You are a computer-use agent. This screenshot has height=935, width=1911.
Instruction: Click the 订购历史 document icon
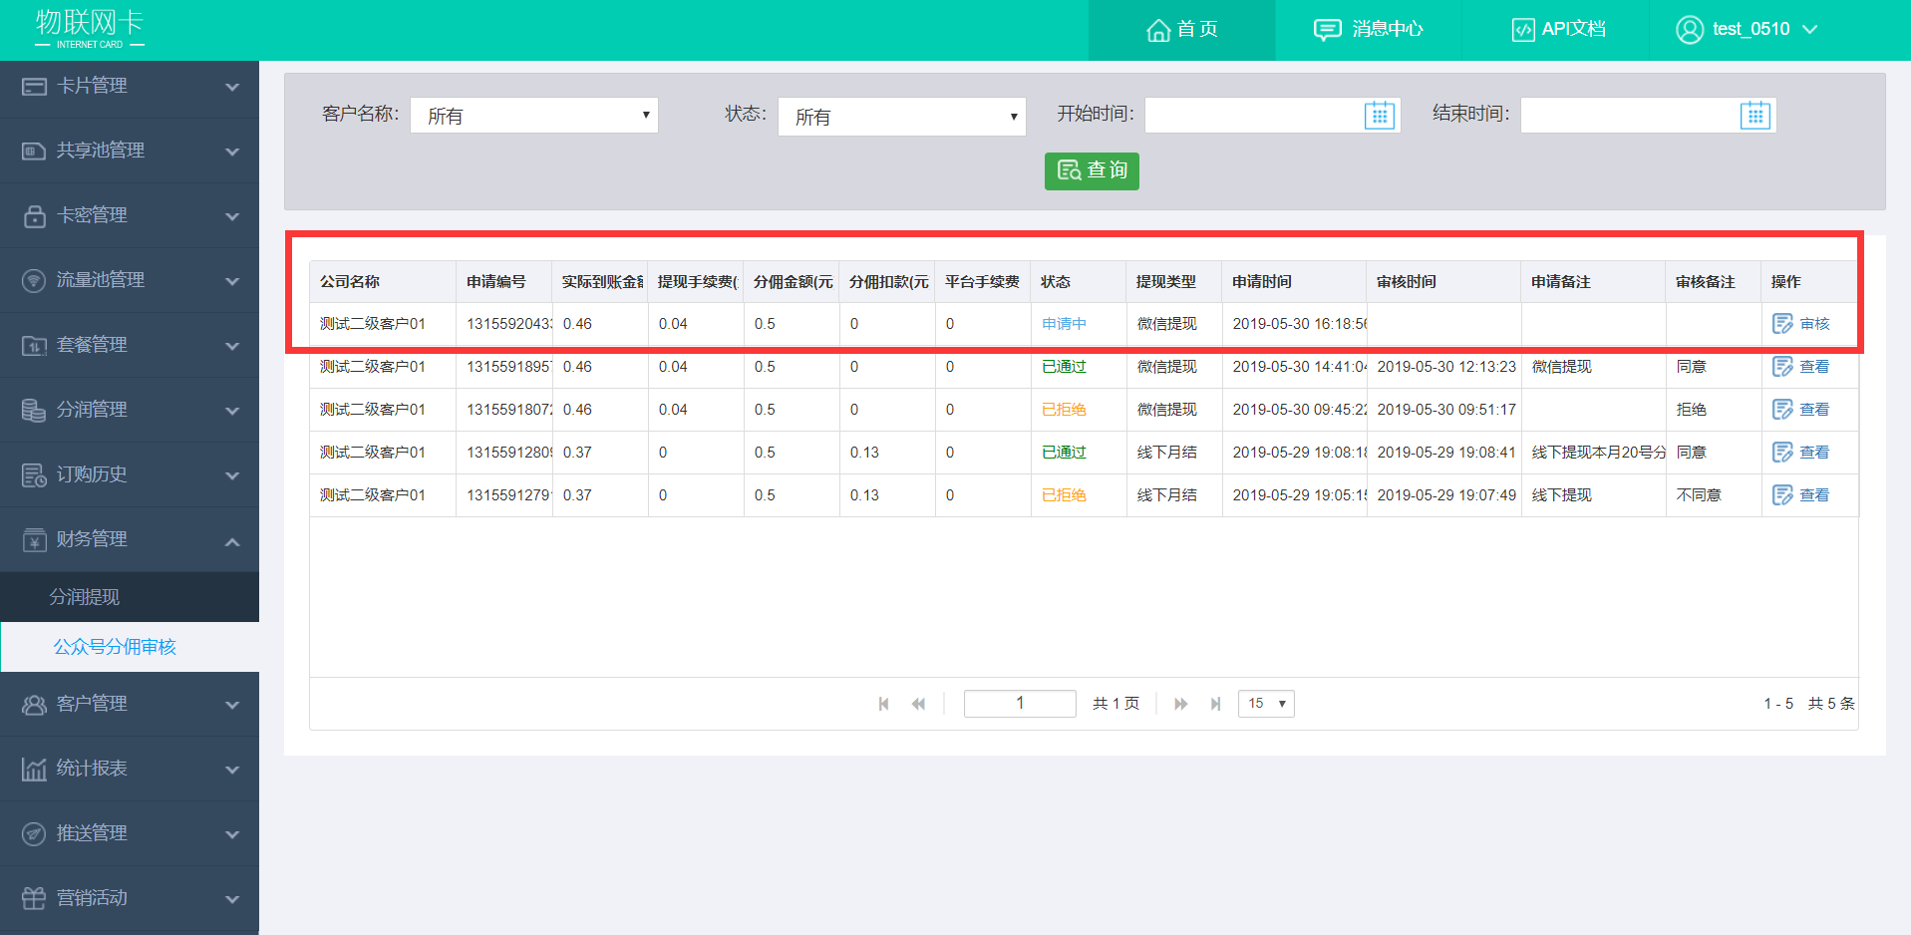(x=34, y=475)
